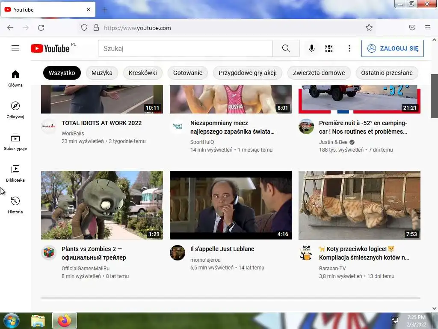Close the YouTube browser tab

click(89, 9)
